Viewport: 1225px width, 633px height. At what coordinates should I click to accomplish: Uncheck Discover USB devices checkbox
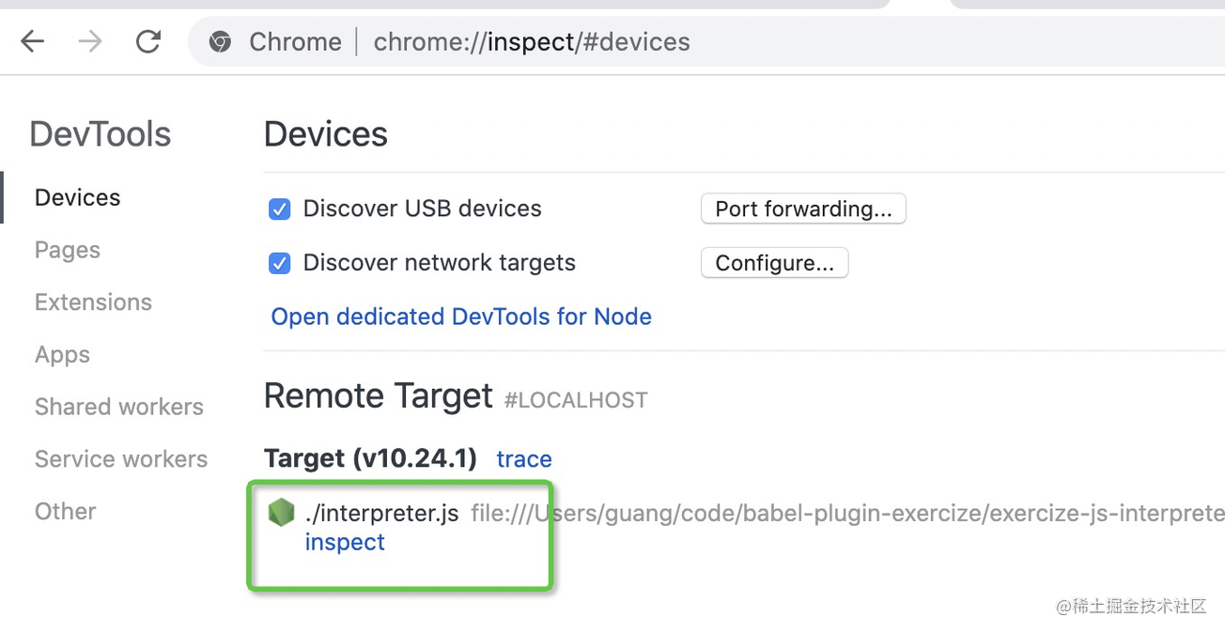pyautogui.click(x=280, y=208)
